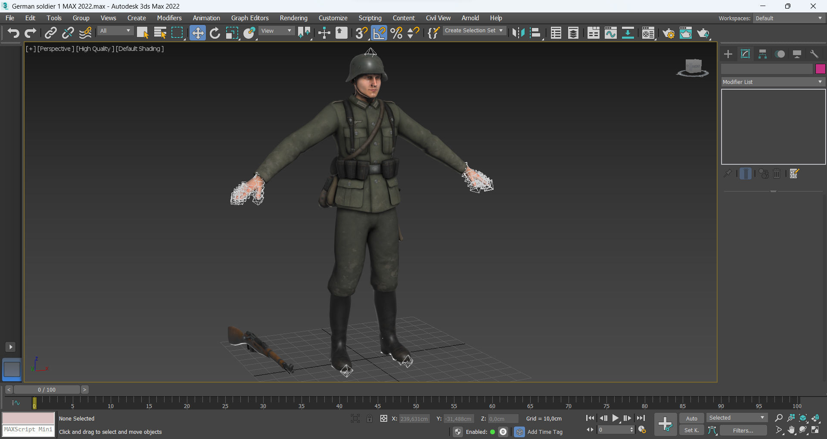Click Bind to Space Warp icon
827x439 pixels.
pyautogui.click(x=85, y=33)
